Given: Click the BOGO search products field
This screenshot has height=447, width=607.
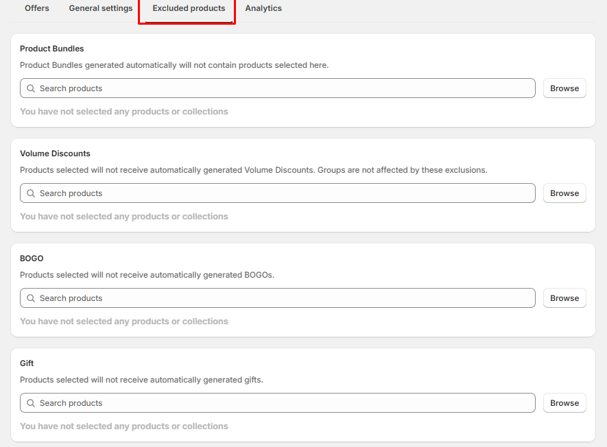Looking at the screenshot, I should pos(278,298).
